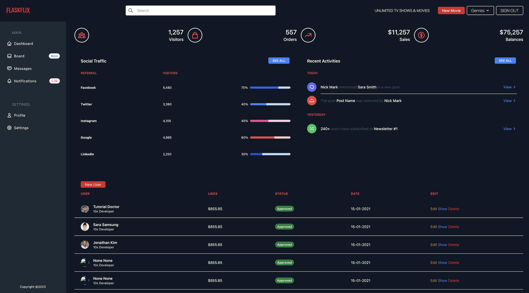Image resolution: width=529 pixels, height=293 pixels.
Task: Click the Board inbox icon
Action: pyautogui.click(x=9, y=56)
